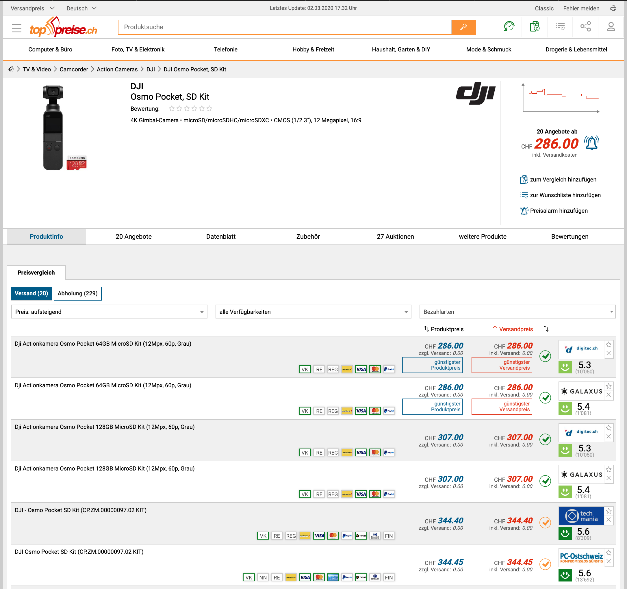This screenshot has height=589, width=627.
Task: Open the hamburger menu icon
Action: (x=16, y=28)
